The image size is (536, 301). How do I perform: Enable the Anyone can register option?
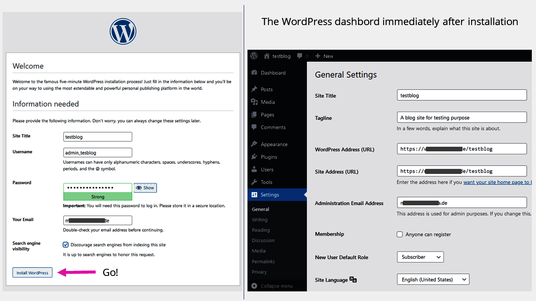click(400, 235)
